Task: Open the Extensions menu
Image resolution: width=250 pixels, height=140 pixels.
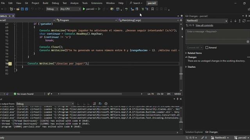Action: coord(97,3)
